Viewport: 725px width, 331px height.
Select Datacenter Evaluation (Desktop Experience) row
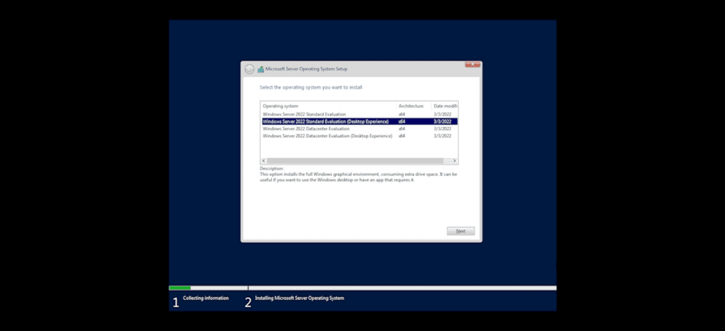359,135
